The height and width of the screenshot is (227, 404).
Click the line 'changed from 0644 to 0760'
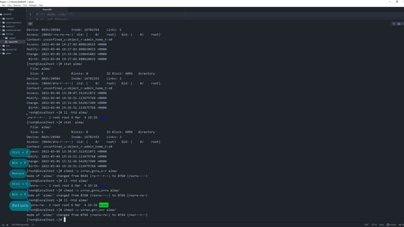coord(87,176)
